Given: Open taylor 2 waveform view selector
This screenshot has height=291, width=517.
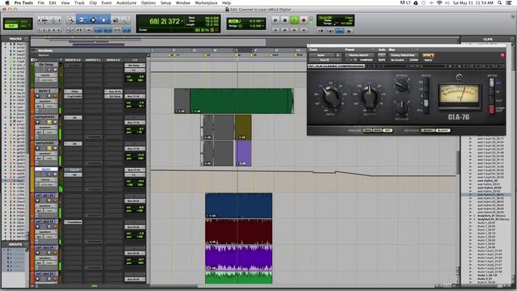Looking at the screenshot, I should click(46, 101).
